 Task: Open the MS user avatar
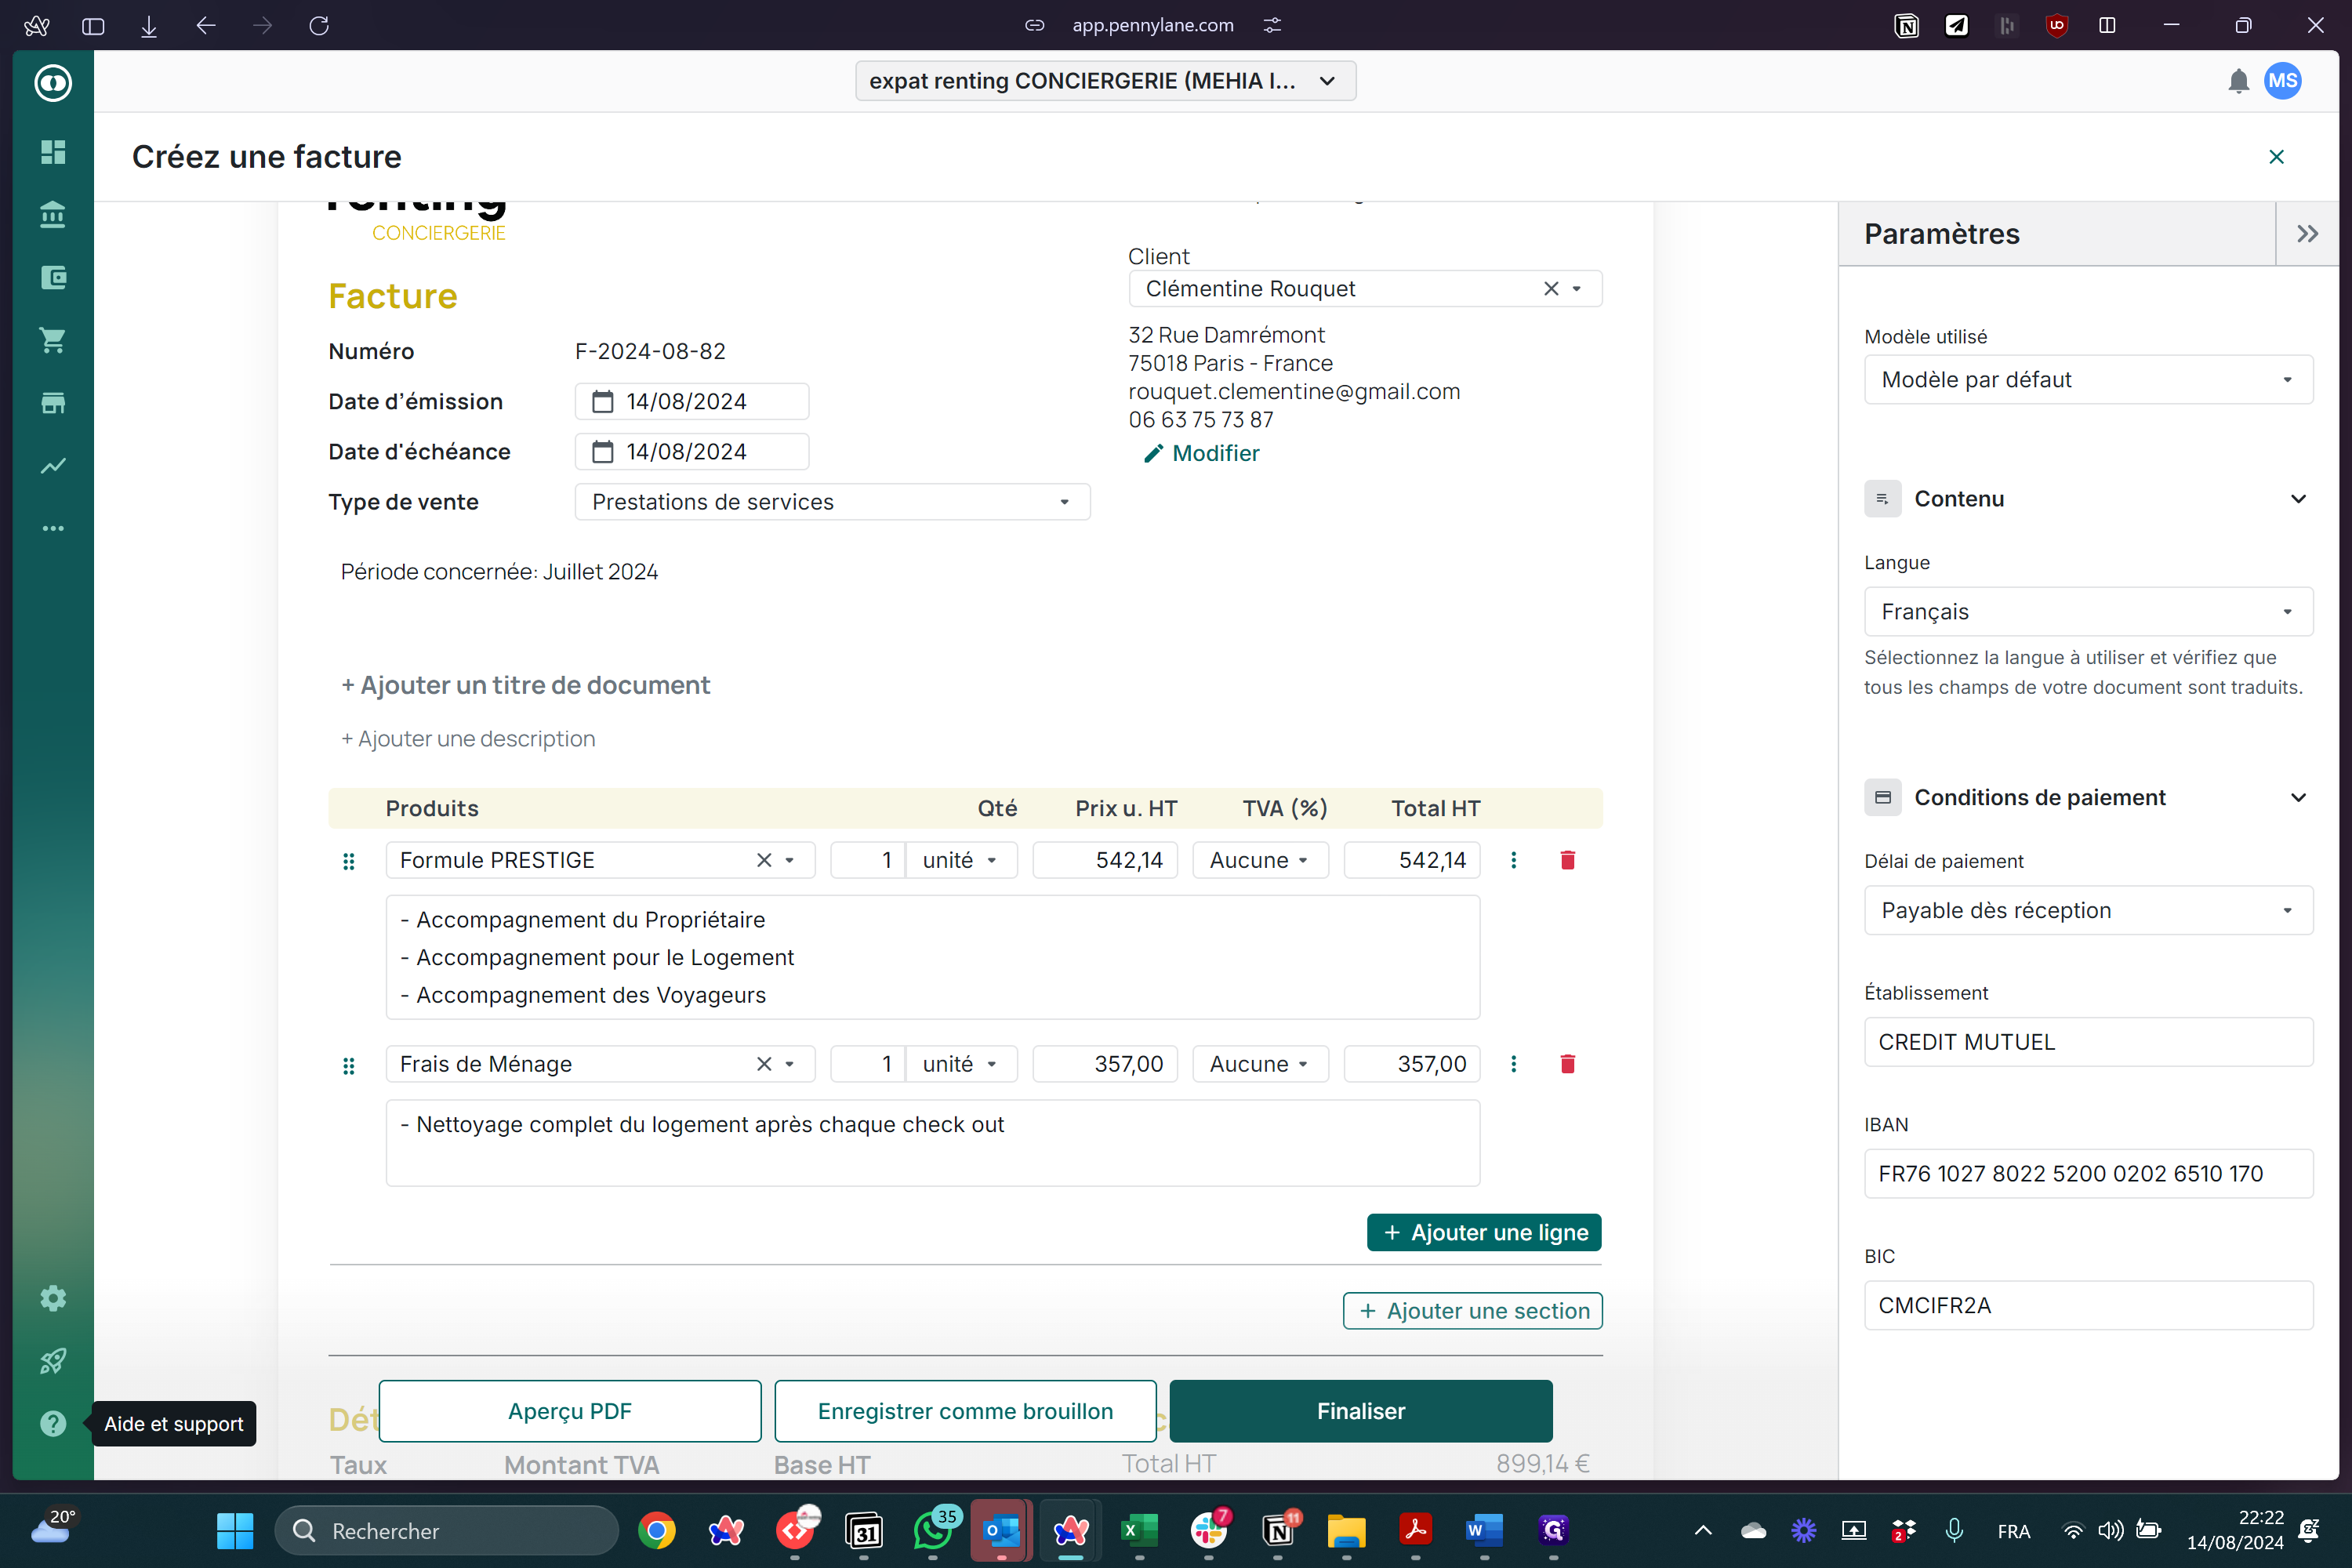2283,81
